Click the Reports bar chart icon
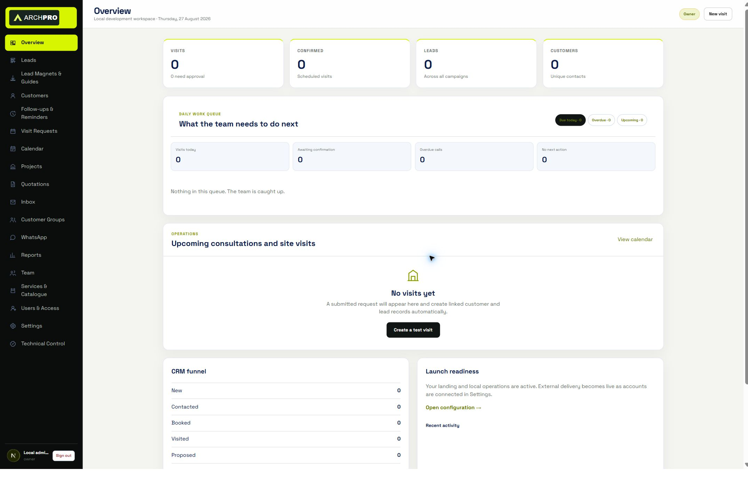Image resolution: width=748 pixels, height=478 pixels. 13,255
